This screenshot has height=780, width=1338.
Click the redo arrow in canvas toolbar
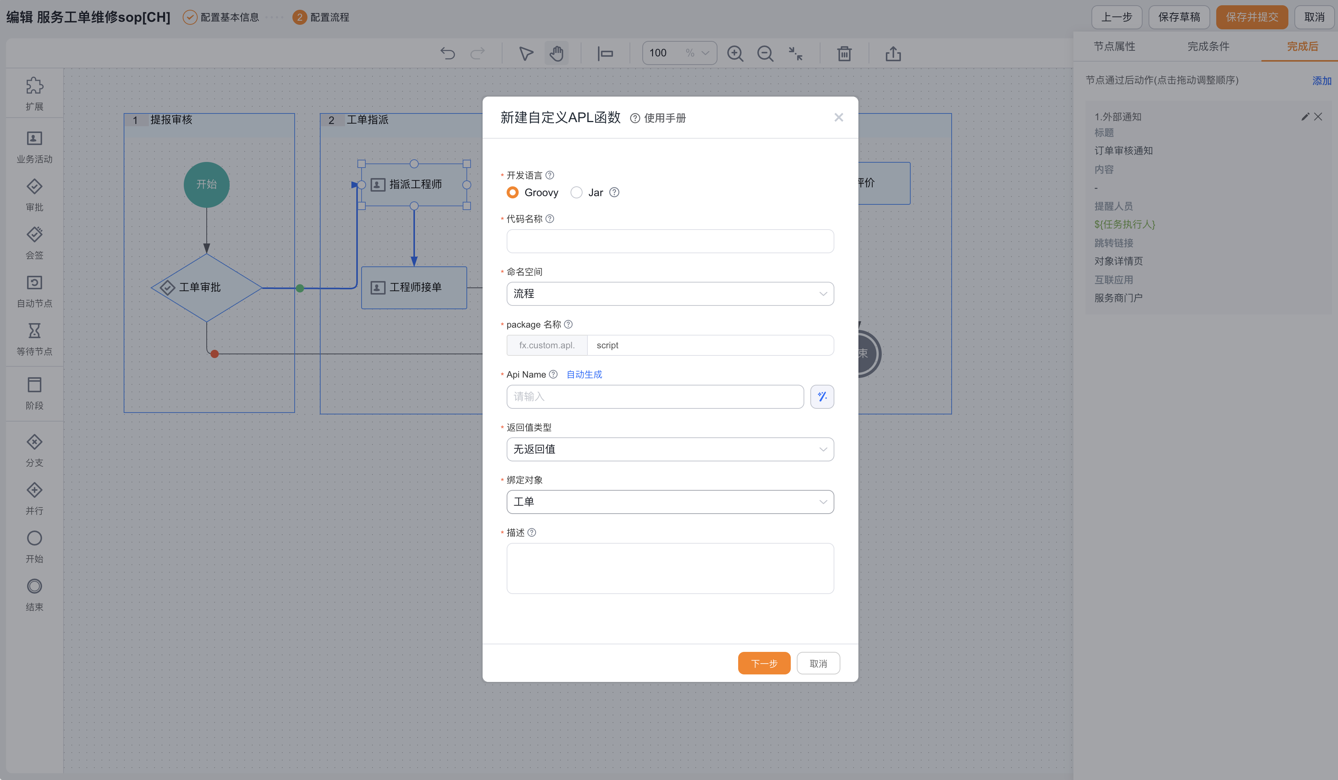click(x=478, y=53)
